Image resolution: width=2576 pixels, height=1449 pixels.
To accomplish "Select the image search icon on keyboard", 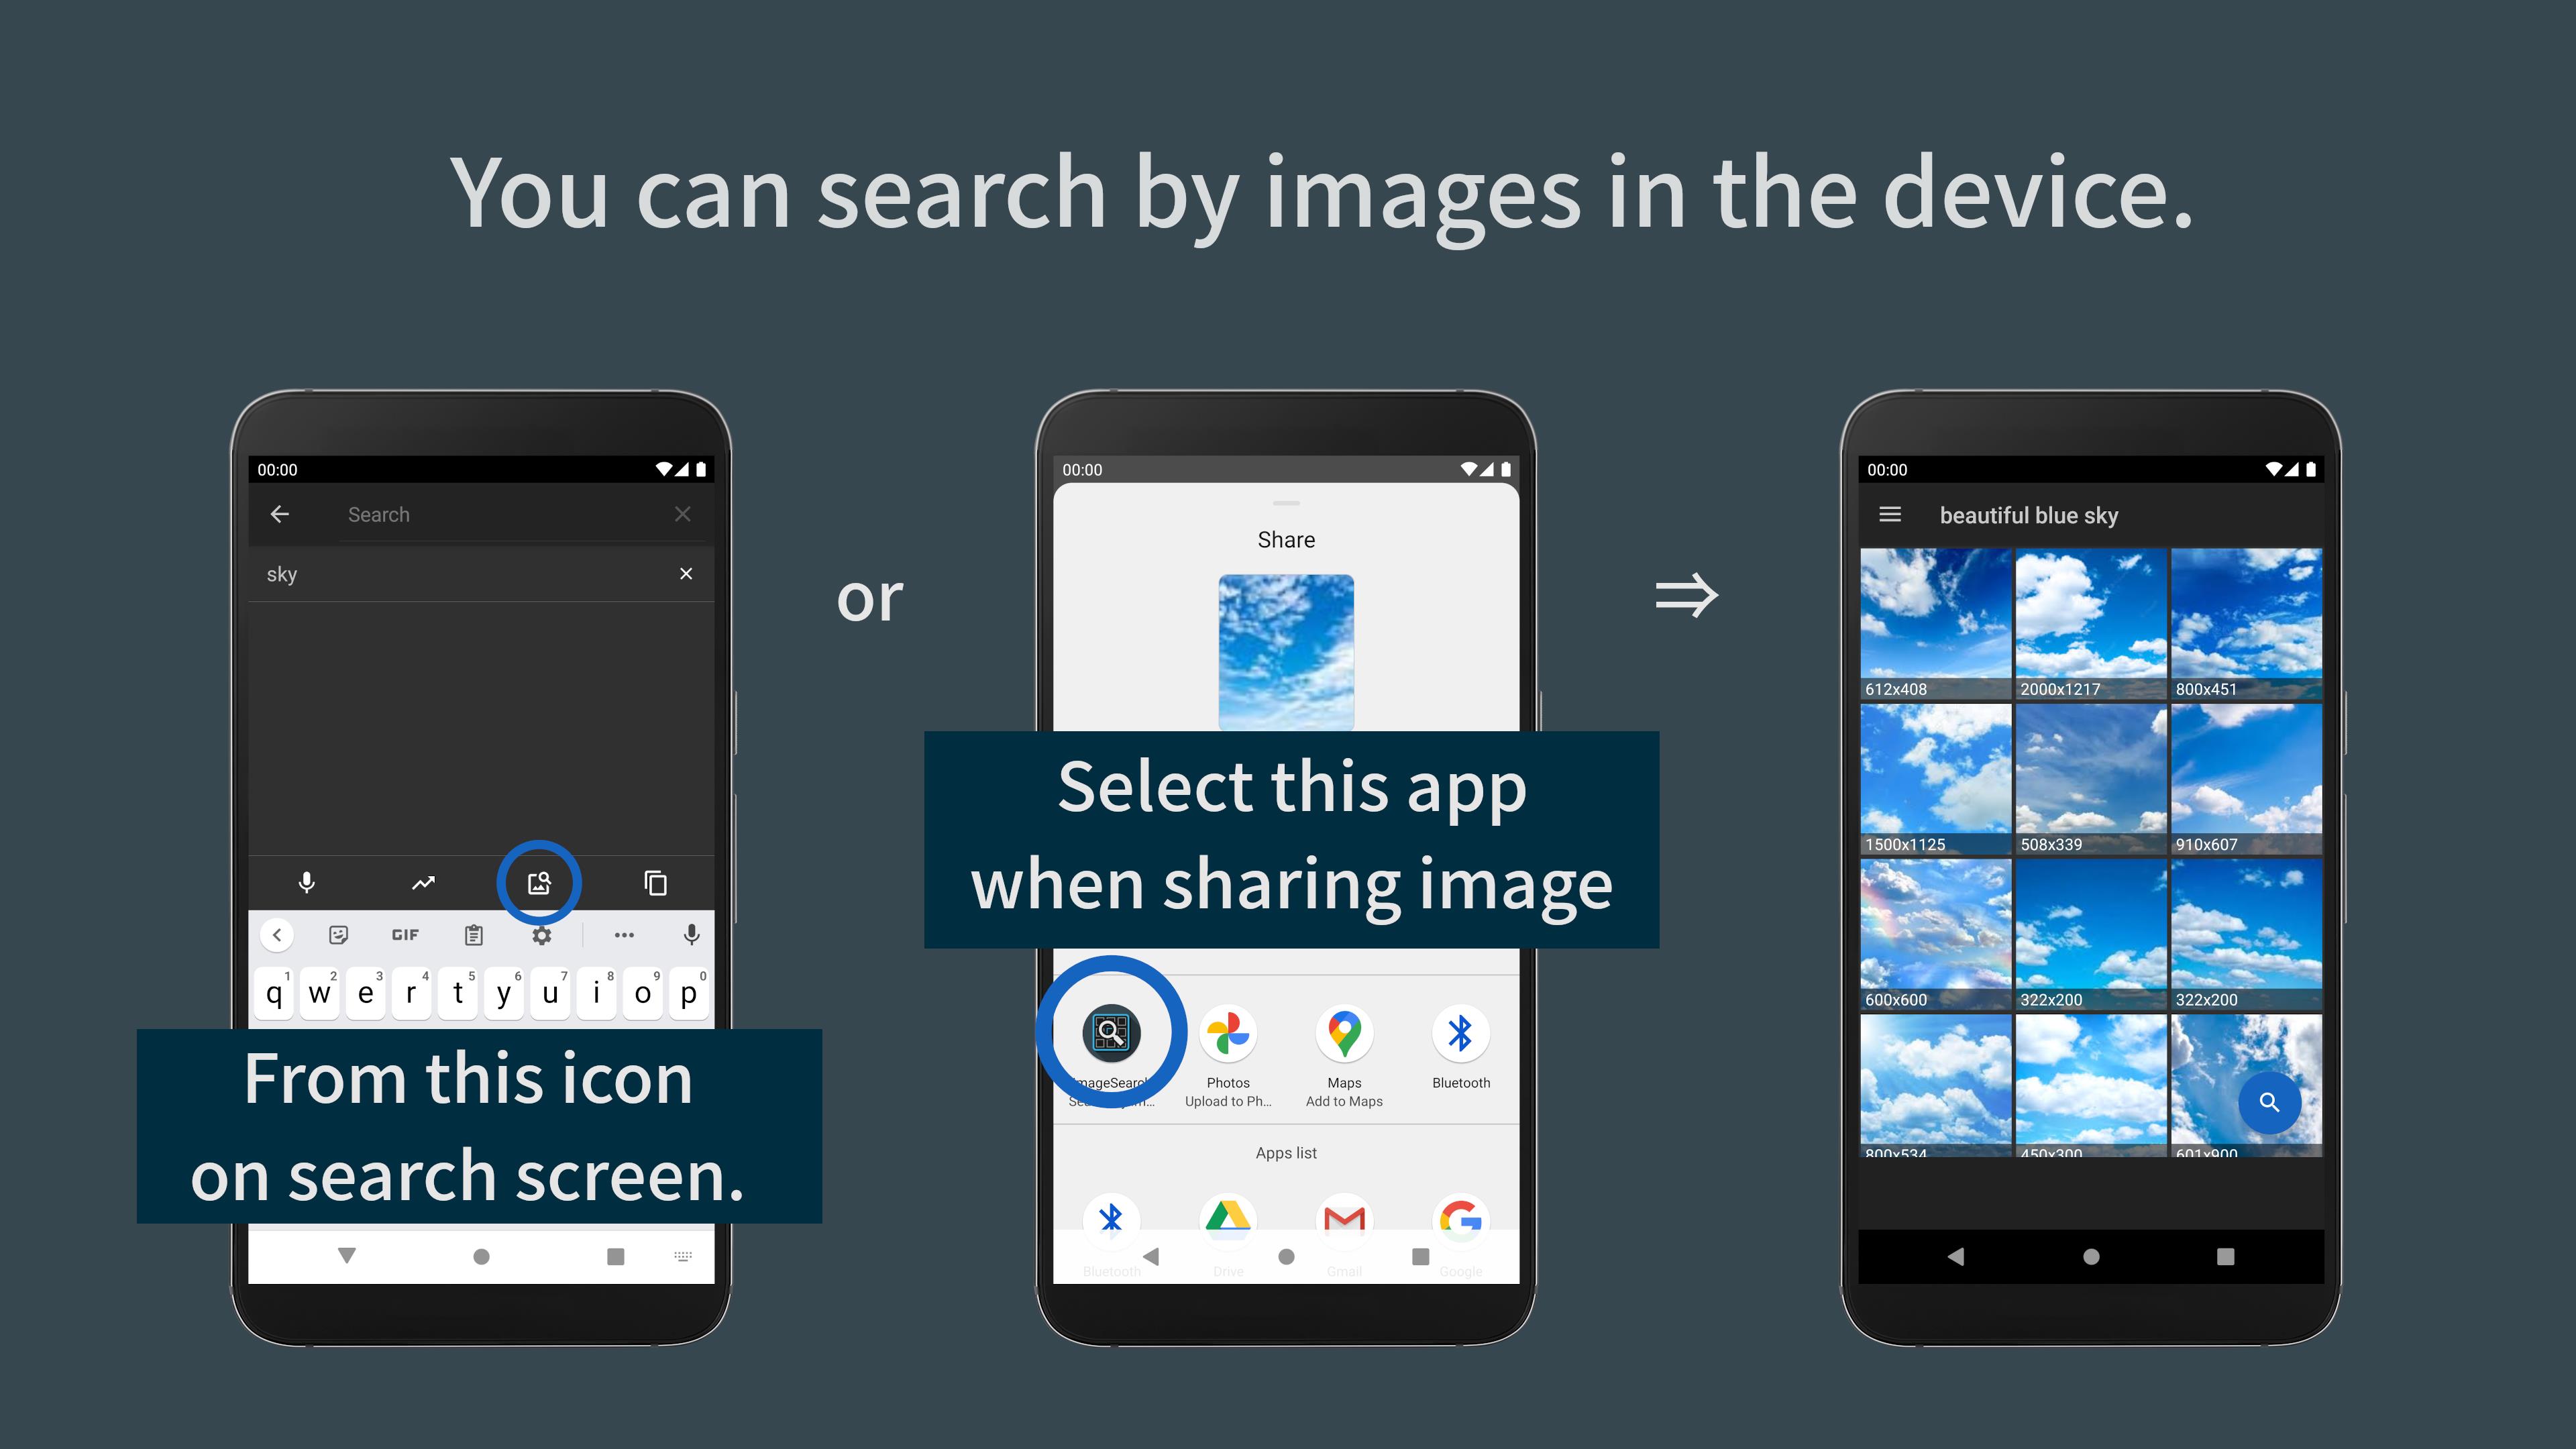I will (x=539, y=881).
